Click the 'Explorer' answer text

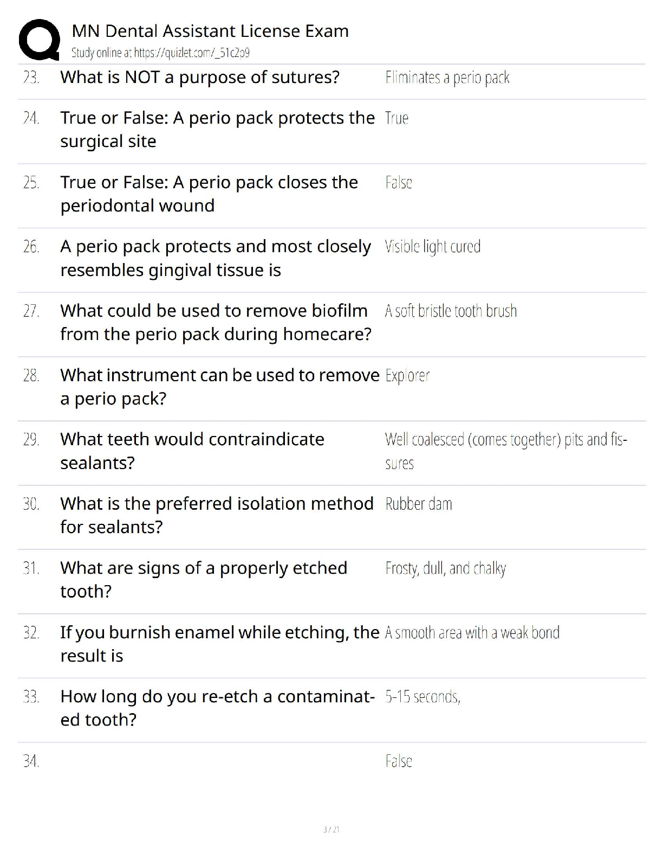click(407, 375)
